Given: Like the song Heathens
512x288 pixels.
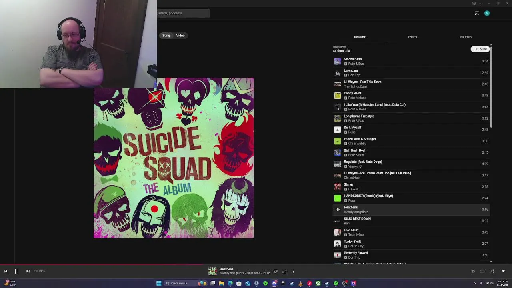Looking at the screenshot, I should [x=284, y=272].
